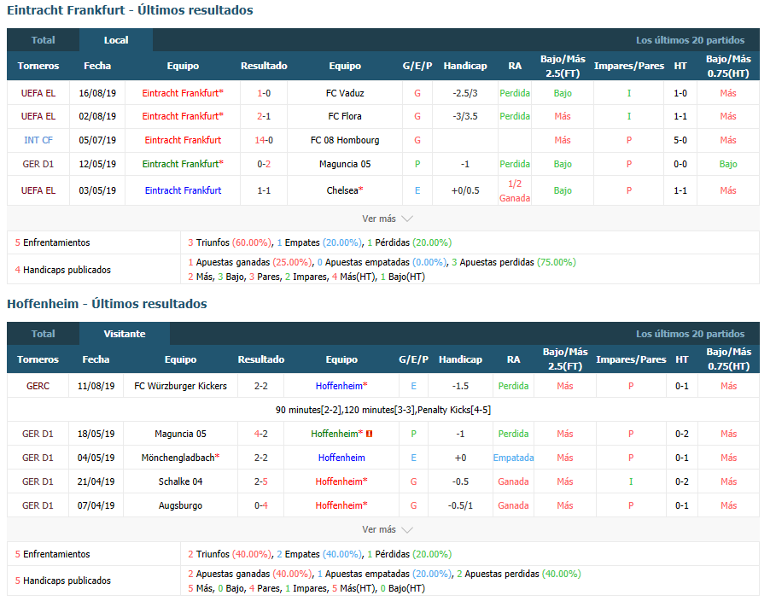Viewport: 776px width, 601px height.
Task: Open Mönchengladbach team link
Action: coord(180,458)
